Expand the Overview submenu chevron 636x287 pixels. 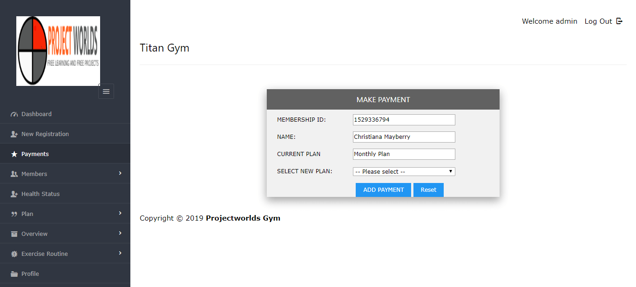[x=120, y=233]
